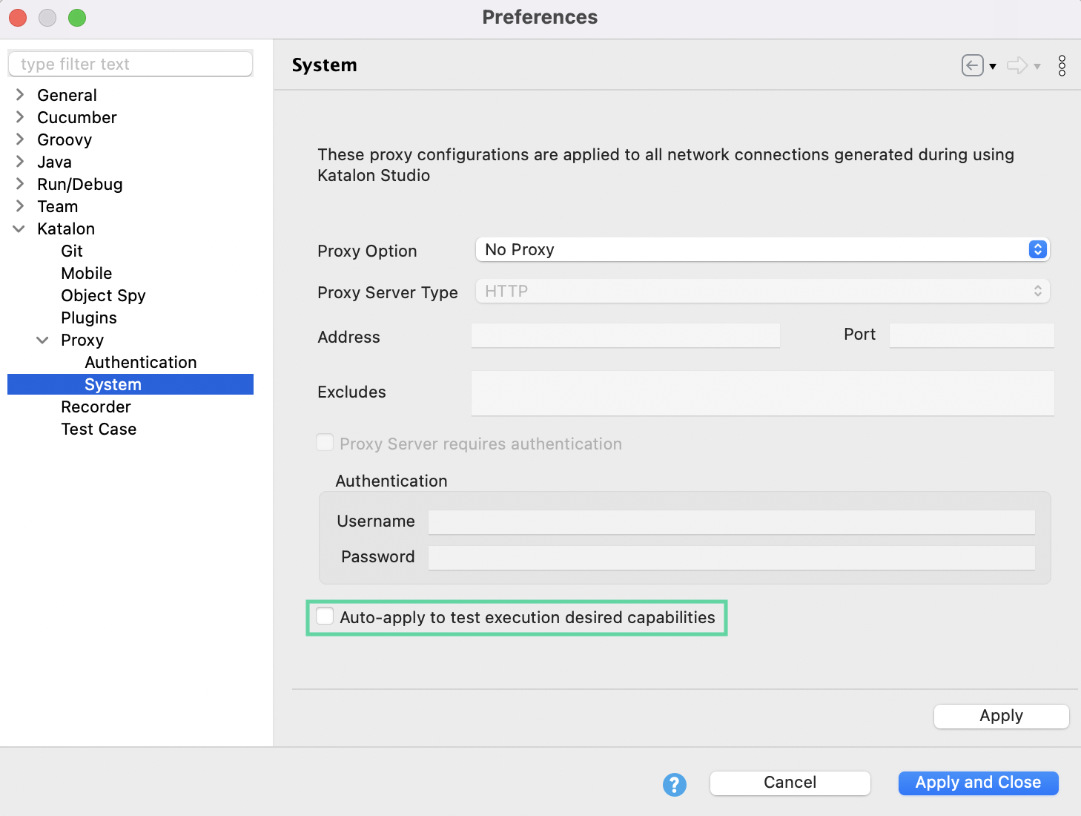Collapse the Proxy subtree

point(42,340)
